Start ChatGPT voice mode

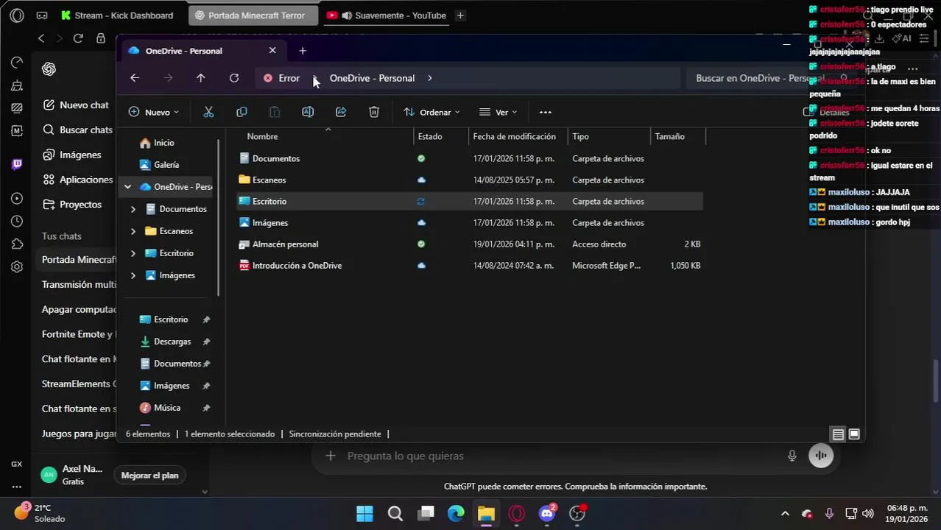point(821,456)
